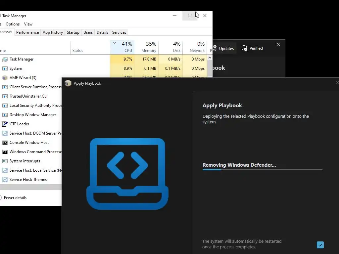Screen dimensions: 339x254
Task: Close the background AME Wizard window
Action: (x=278, y=44)
